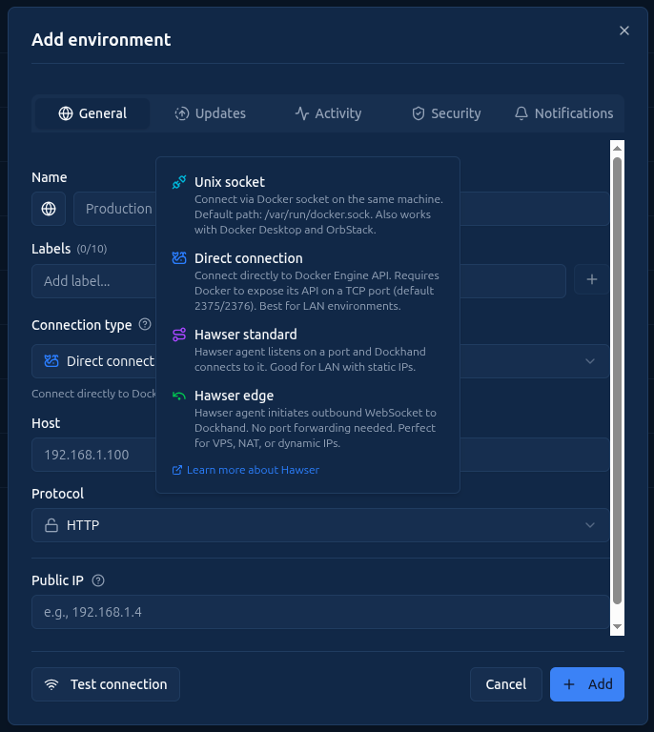This screenshot has width=654, height=732.
Task: Click the Hawser standard icon
Action: 179,335
